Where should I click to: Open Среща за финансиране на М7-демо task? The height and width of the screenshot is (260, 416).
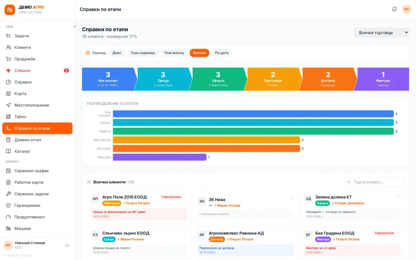tap(139, 214)
